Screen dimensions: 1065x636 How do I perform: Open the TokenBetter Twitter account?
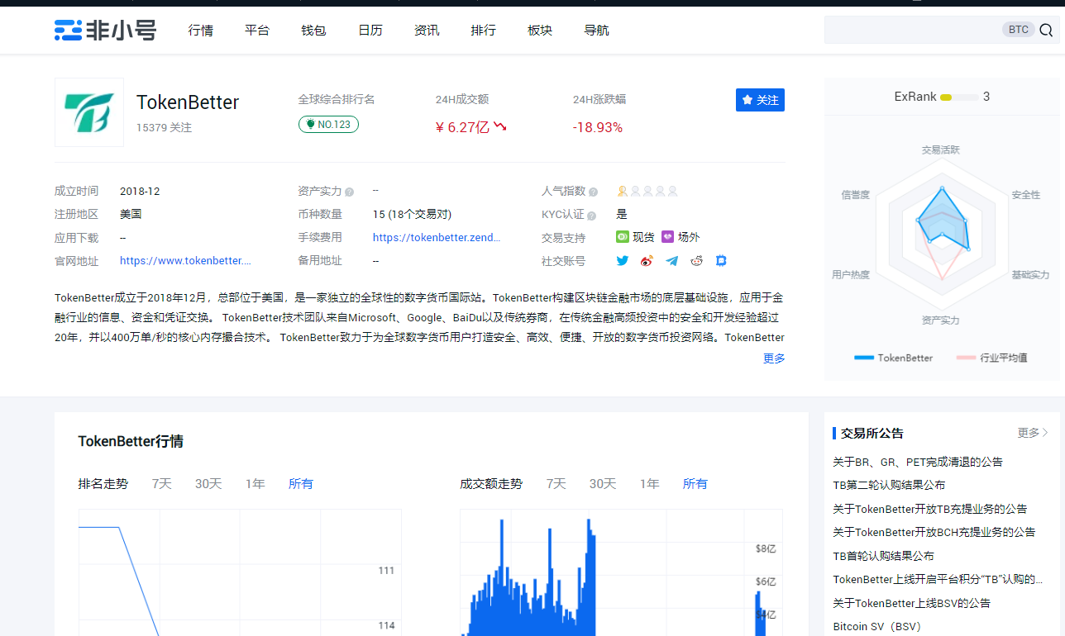(623, 261)
